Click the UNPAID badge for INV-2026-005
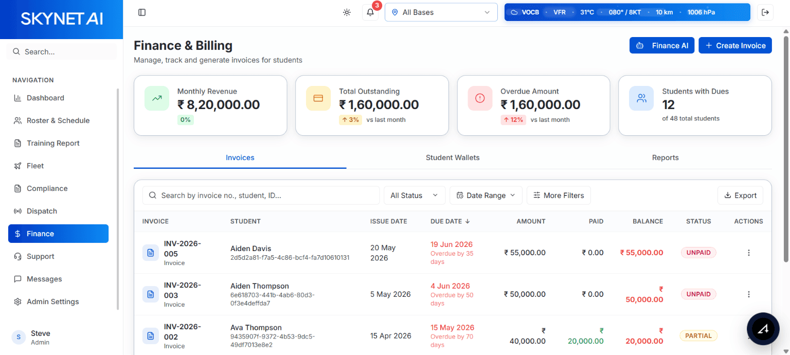This screenshot has width=790, height=355. point(698,253)
